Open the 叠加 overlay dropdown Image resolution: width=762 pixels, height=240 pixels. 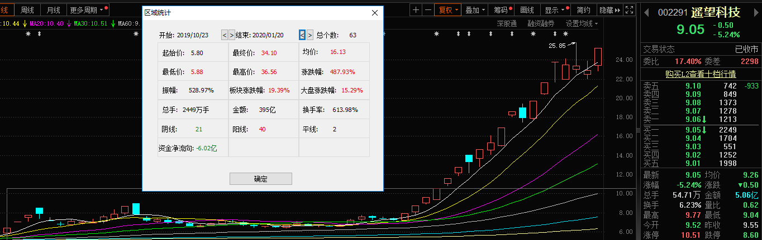pyautogui.click(x=475, y=9)
